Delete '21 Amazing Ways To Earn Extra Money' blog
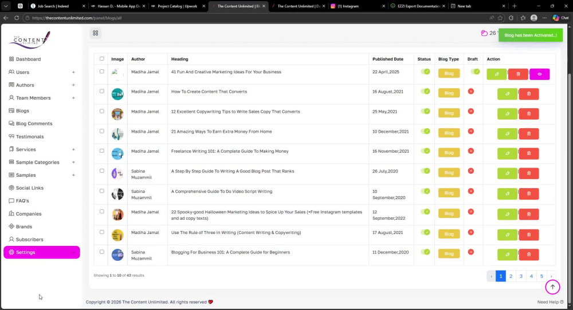The width and height of the screenshot is (573, 310). click(529, 133)
